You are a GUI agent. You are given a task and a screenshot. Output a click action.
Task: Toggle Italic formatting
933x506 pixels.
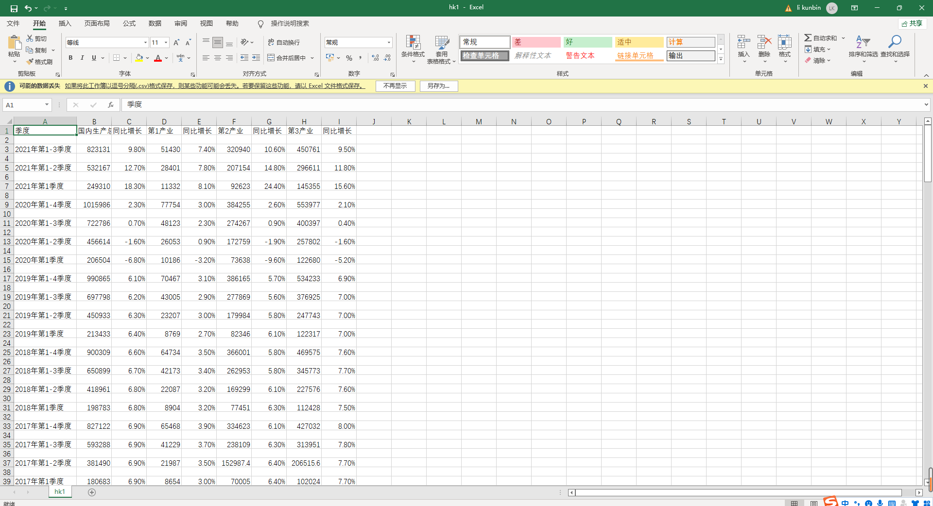pos(82,58)
